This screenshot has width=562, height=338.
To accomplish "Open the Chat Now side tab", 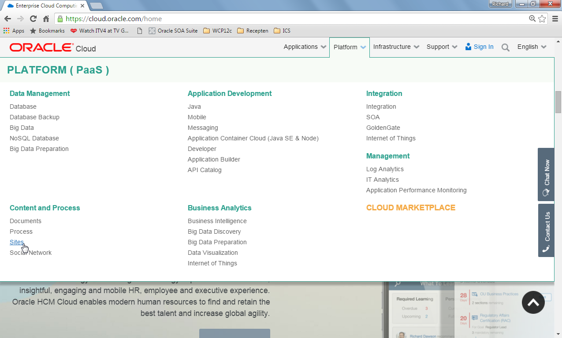I will point(546,174).
